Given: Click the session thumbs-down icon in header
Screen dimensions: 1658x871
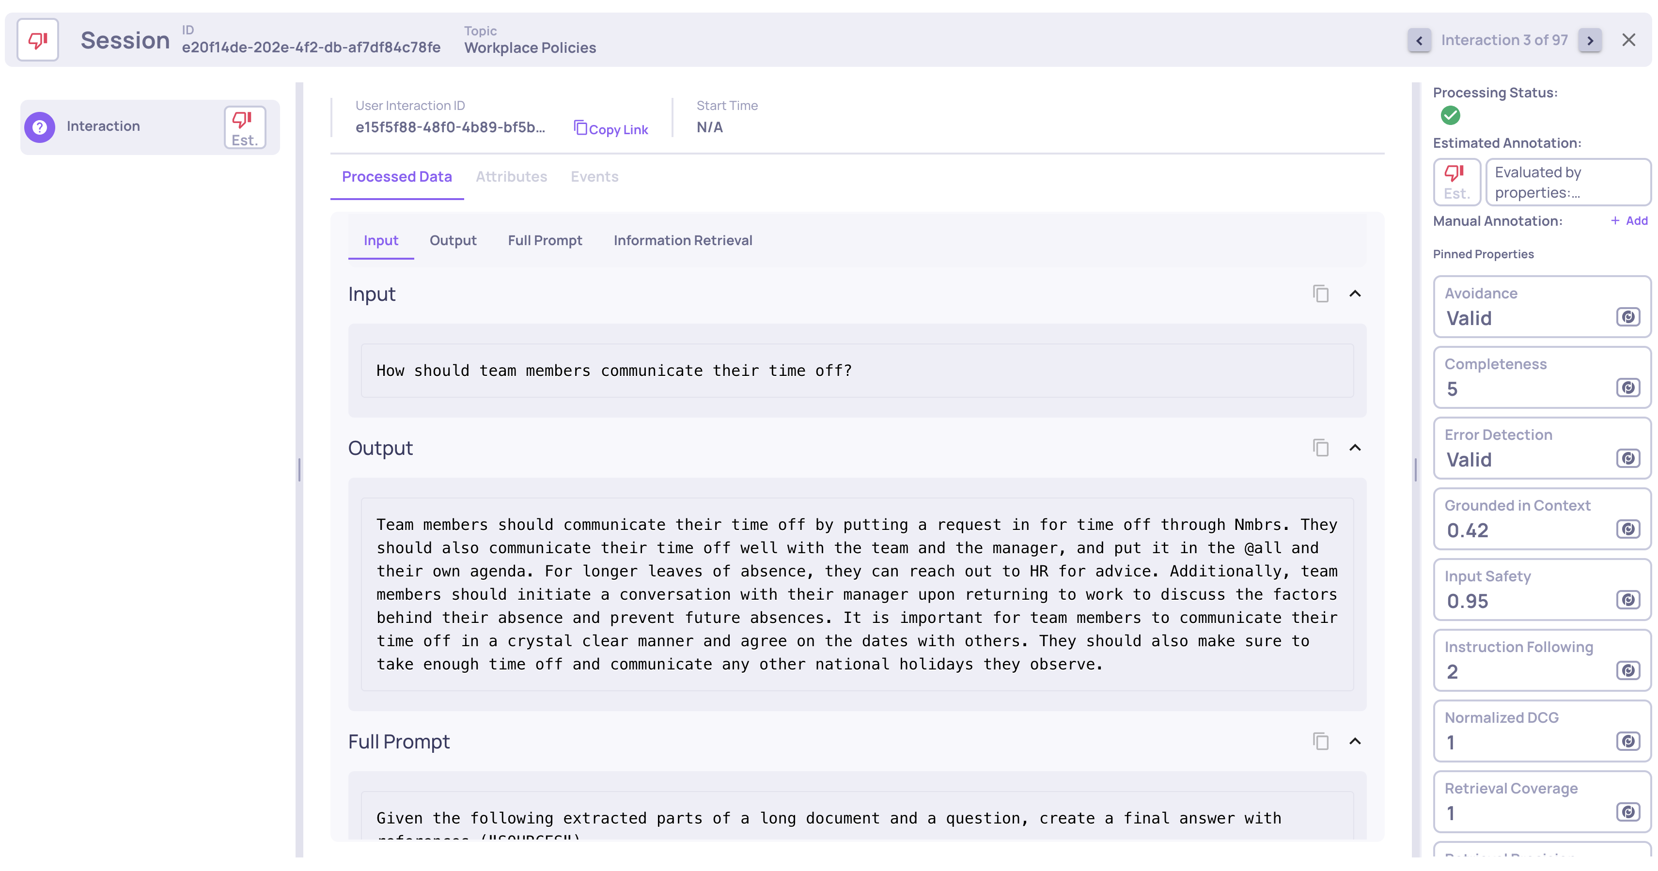Looking at the screenshot, I should pos(37,40).
